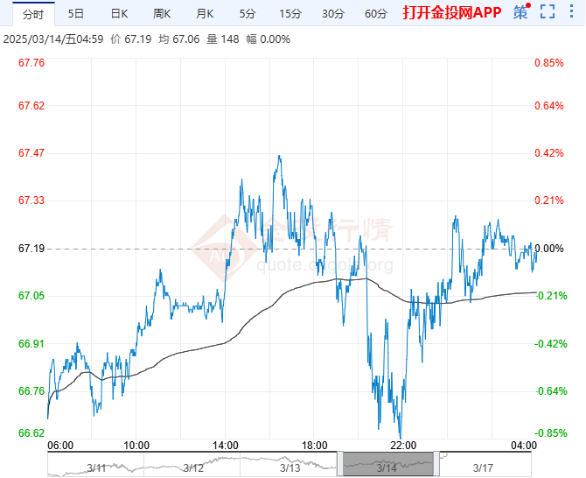Open the vertical three-dot more menu
The height and width of the screenshot is (478, 586).
click(571, 12)
